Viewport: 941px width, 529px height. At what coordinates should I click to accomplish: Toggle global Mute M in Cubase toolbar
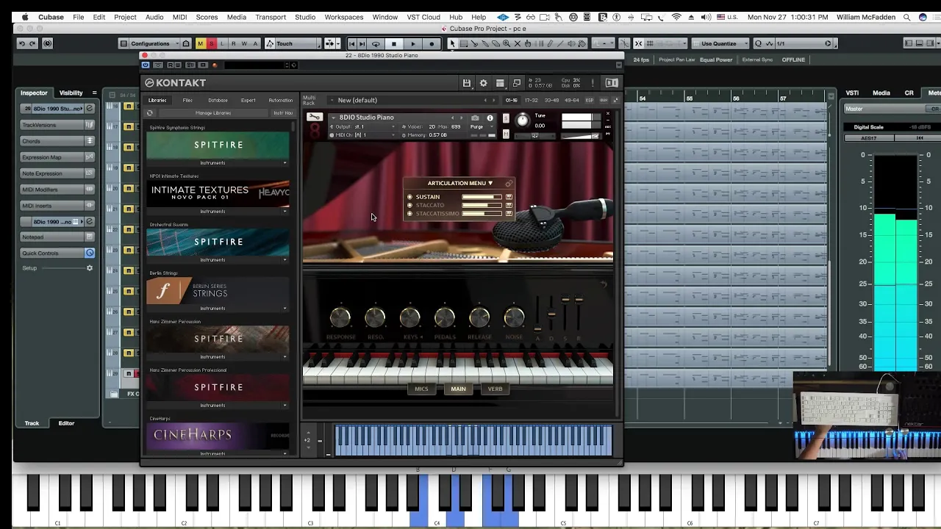coord(200,43)
